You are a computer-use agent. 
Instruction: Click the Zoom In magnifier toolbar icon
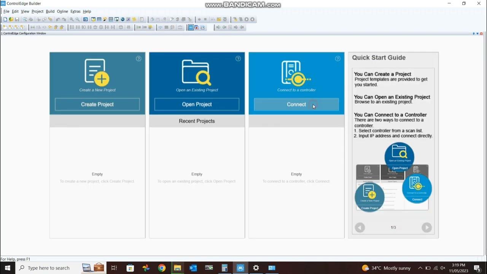[72, 19]
